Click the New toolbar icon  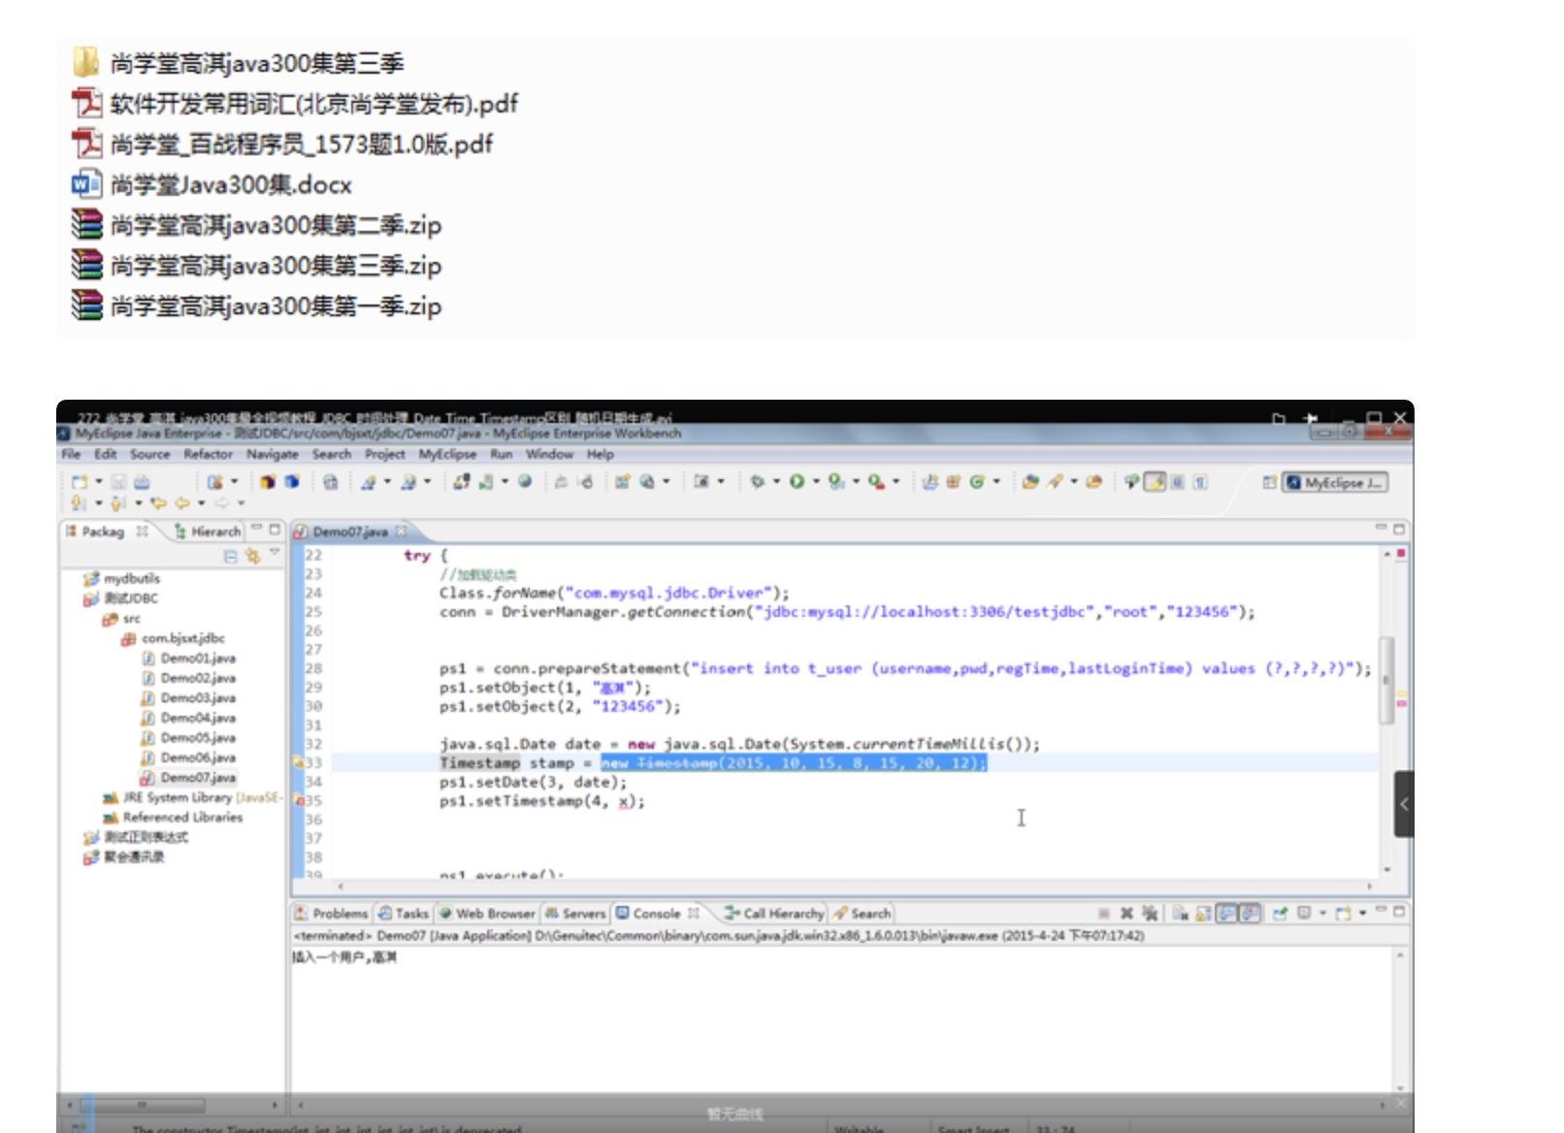coord(80,482)
